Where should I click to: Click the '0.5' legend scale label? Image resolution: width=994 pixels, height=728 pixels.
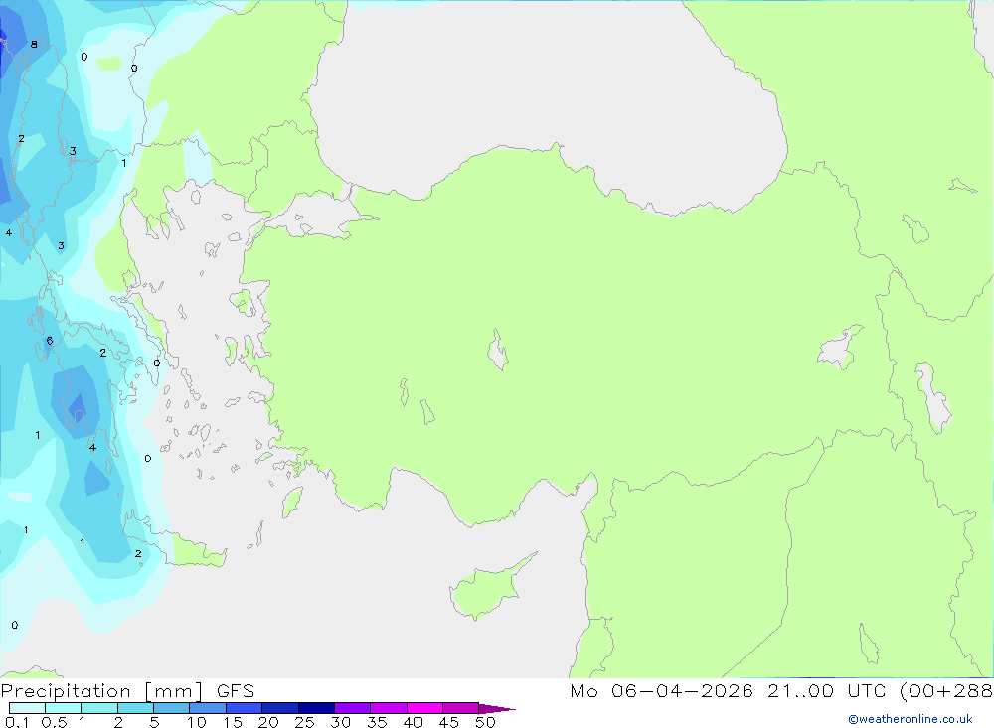(x=54, y=722)
